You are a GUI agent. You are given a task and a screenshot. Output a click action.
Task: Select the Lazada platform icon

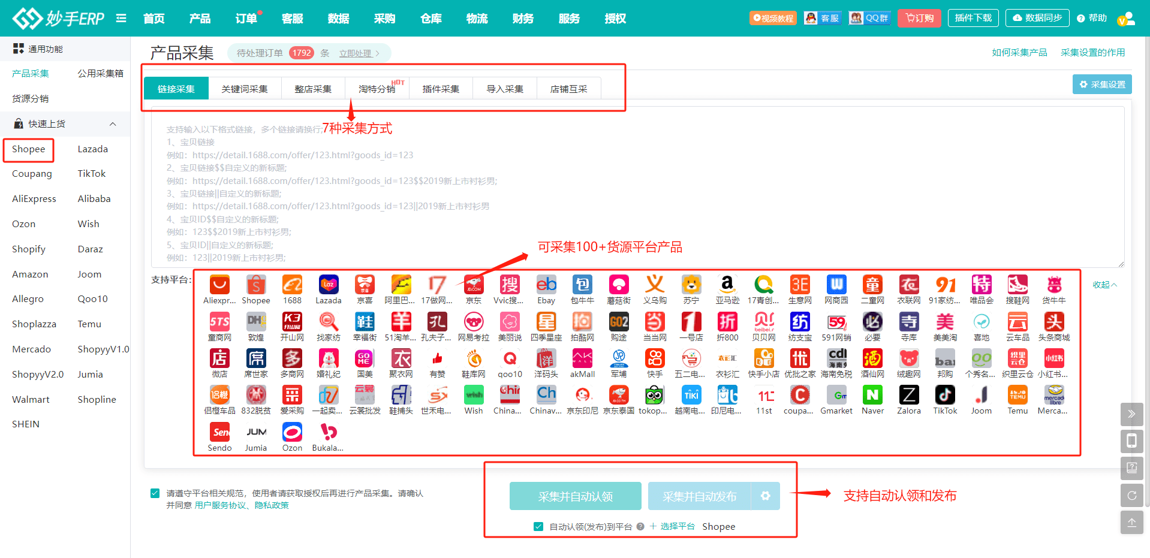[329, 285]
